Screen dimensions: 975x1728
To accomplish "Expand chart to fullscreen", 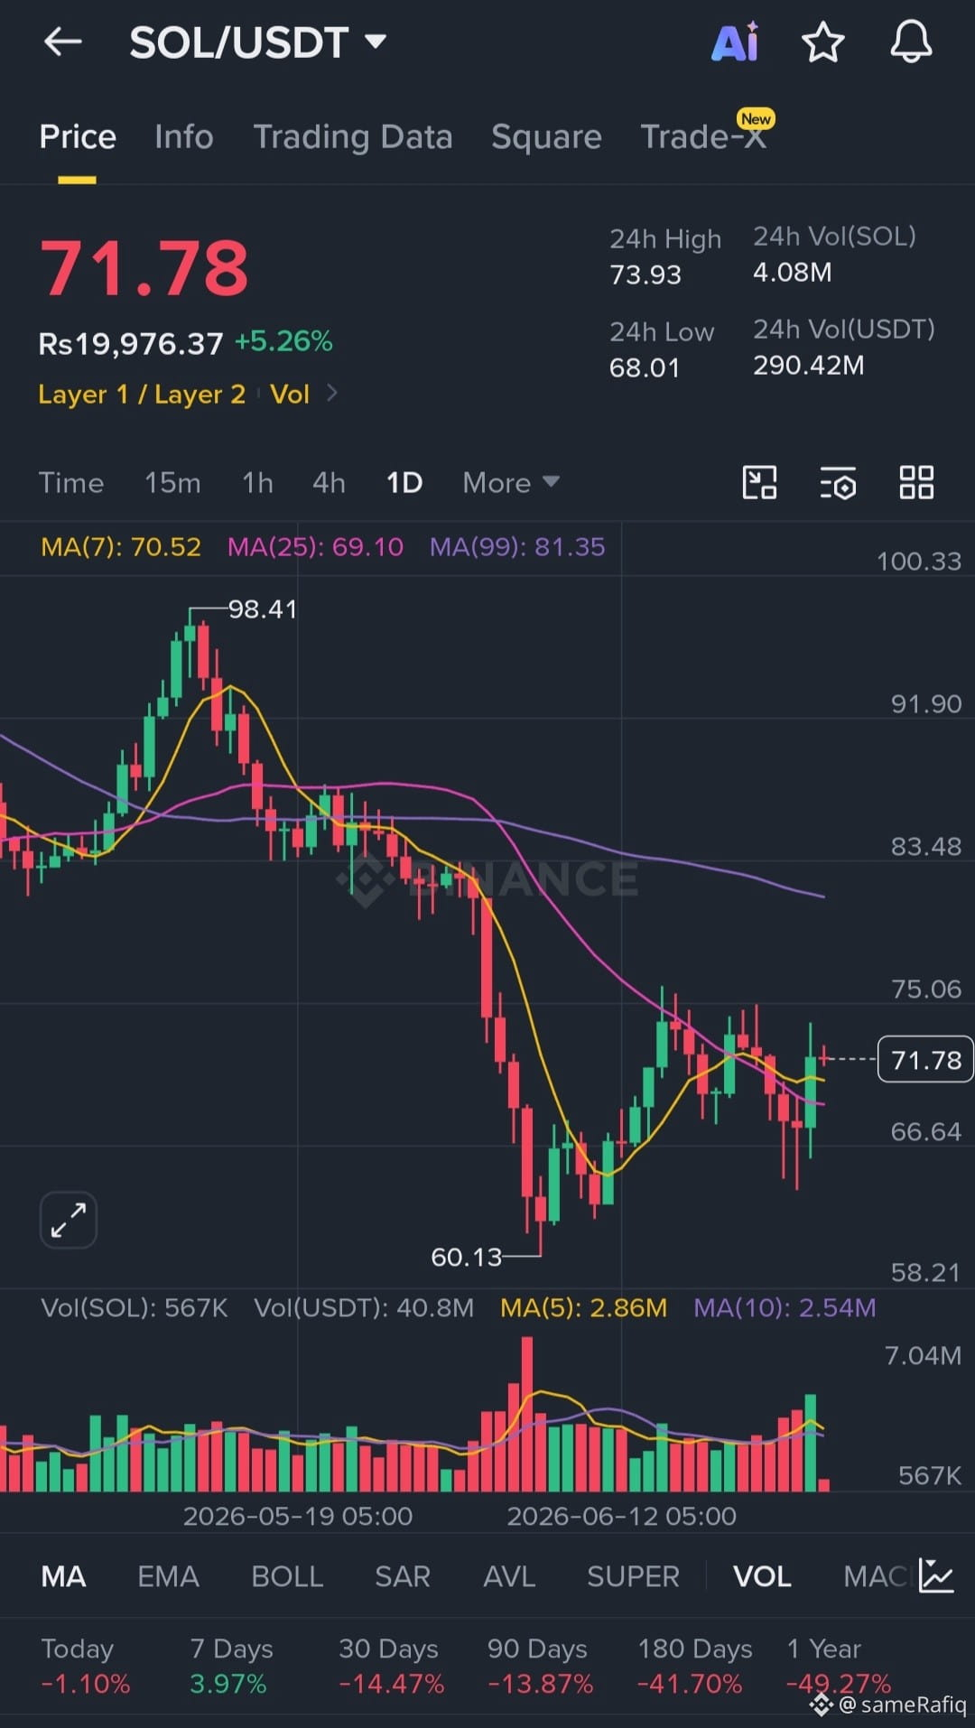I will point(69,1220).
